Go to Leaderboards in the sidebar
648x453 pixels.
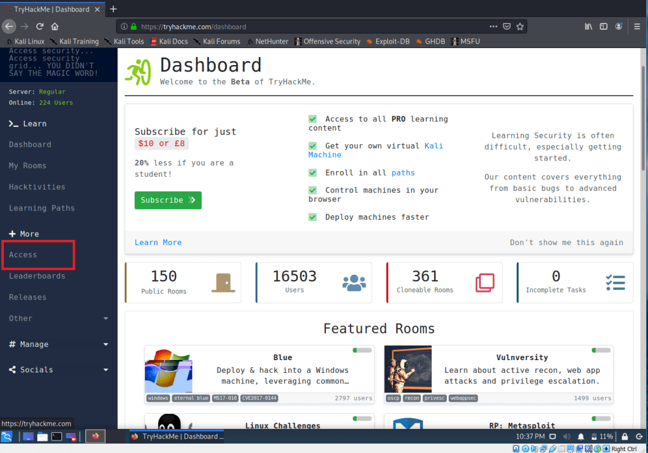(37, 276)
